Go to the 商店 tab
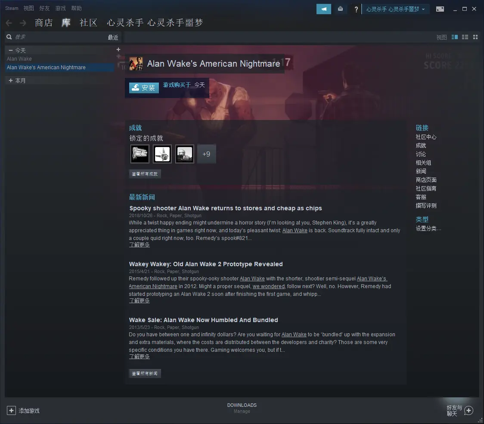 pyautogui.click(x=44, y=23)
